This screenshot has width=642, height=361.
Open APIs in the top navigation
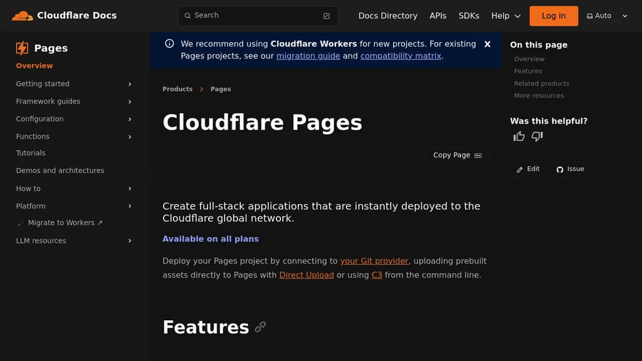point(438,16)
